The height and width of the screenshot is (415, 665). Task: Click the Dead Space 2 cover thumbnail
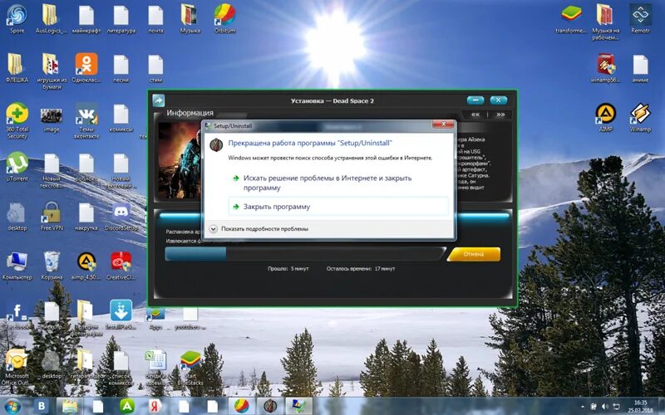tap(180, 160)
